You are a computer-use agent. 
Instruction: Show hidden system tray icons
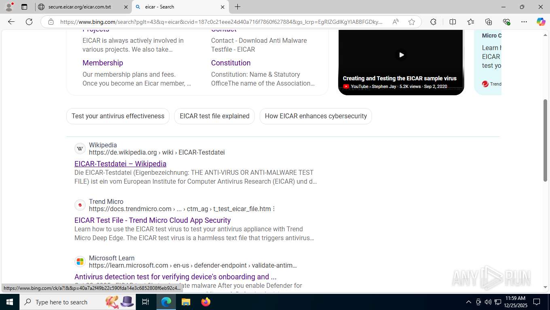click(469, 302)
